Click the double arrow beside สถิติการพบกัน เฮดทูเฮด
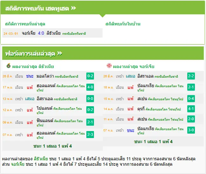This screenshot has height=174, width=206. tap(73, 8)
